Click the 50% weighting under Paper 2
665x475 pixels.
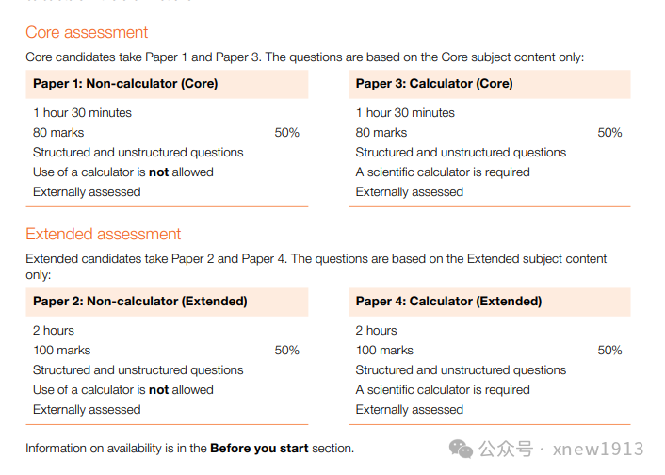(x=286, y=351)
